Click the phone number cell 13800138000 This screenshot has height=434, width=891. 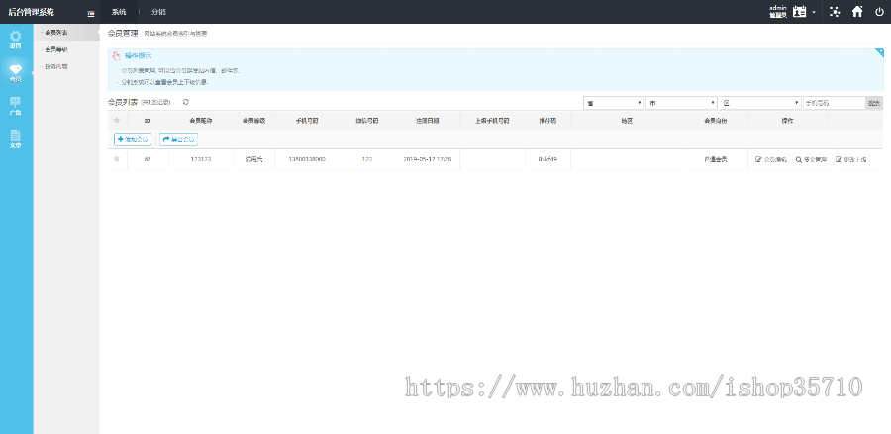[x=308, y=160]
